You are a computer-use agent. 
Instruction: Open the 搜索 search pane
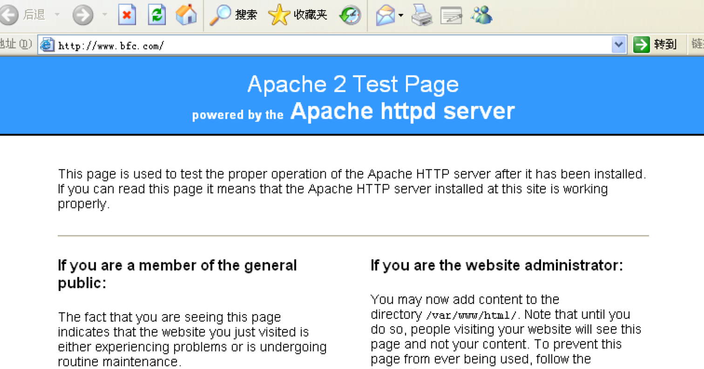pyautogui.click(x=233, y=15)
